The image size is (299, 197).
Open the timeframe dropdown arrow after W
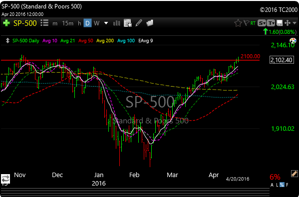(106, 23)
